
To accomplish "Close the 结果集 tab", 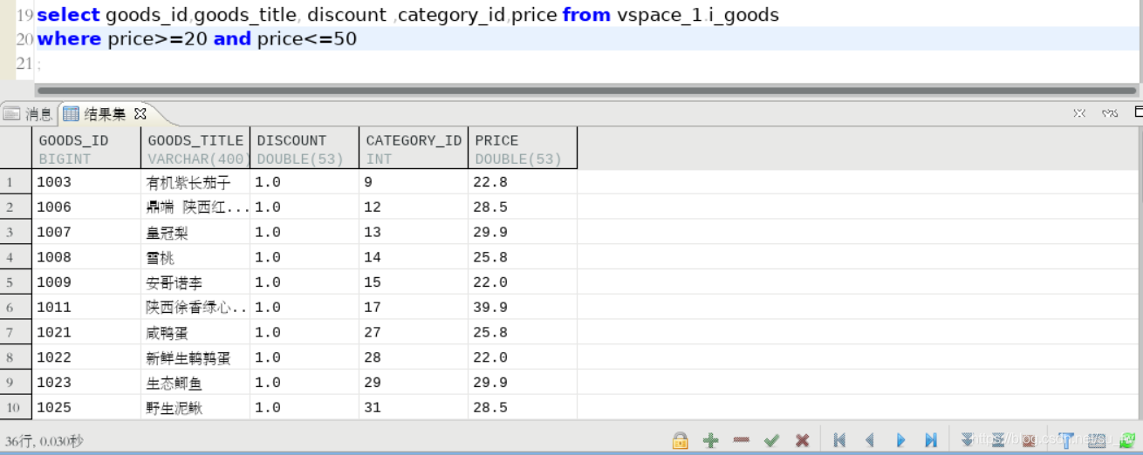I will [140, 113].
